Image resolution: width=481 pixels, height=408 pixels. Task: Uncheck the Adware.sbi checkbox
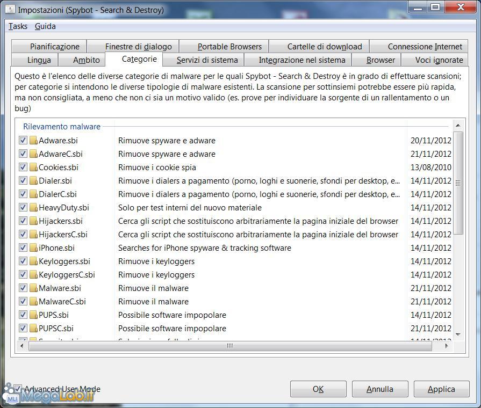coord(23,141)
